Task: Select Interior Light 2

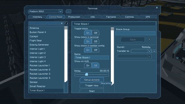Action: click(x=46, y=53)
